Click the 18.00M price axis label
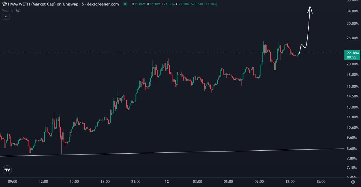 pos(353,75)
